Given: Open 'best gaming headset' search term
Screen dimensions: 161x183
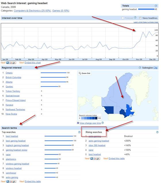Looking at the screenshot, I should 16,141.
